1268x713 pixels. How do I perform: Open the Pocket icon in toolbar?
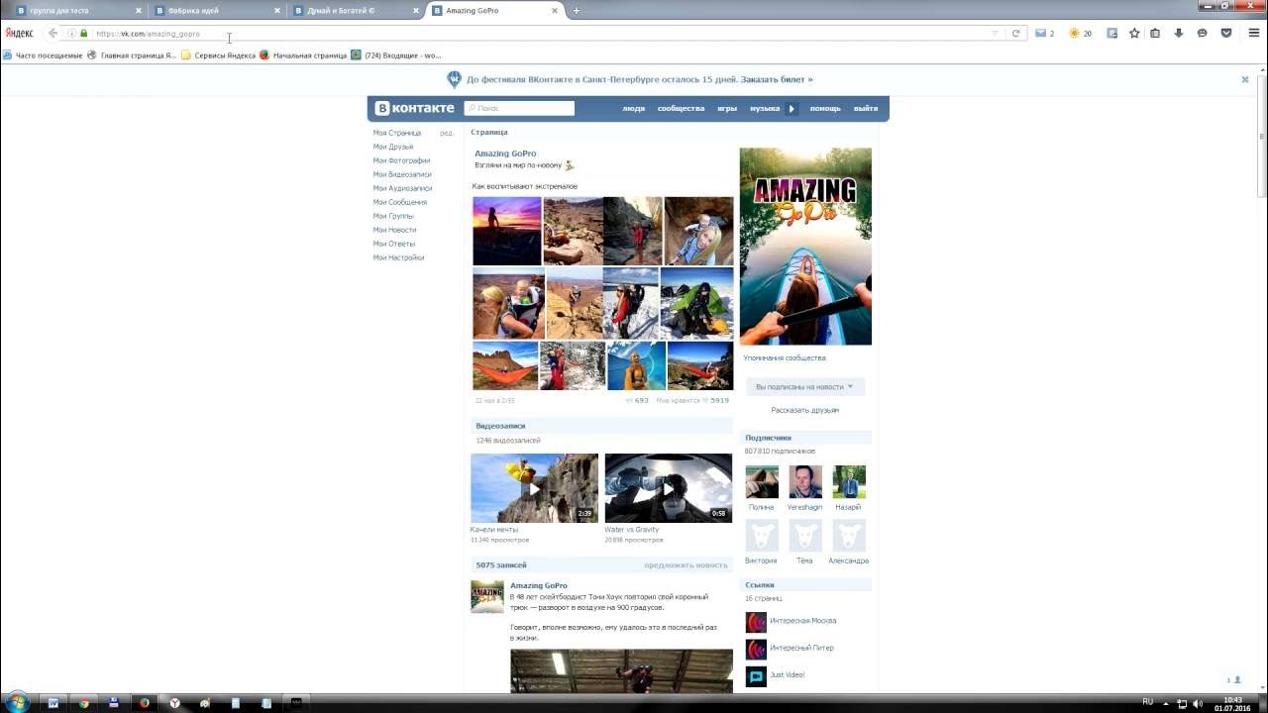[x=1226, y=33]
